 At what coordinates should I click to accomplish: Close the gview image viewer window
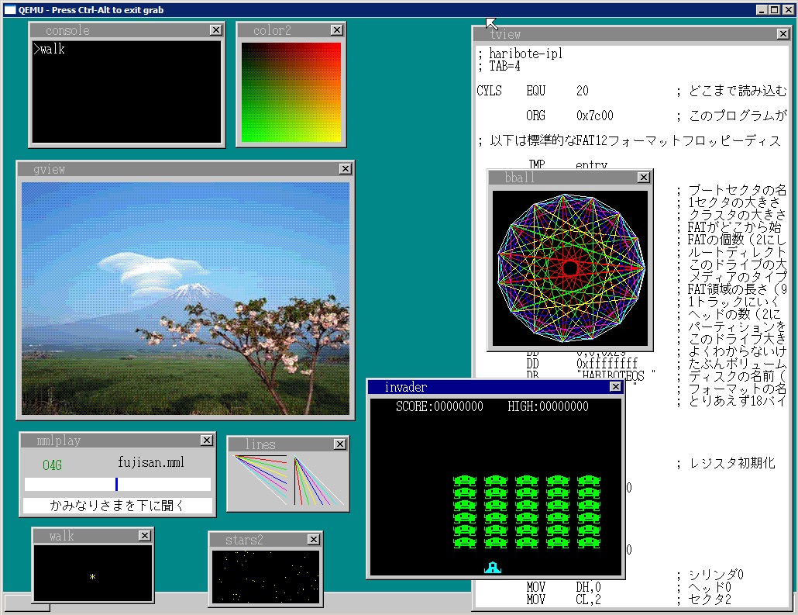point(345,168)
